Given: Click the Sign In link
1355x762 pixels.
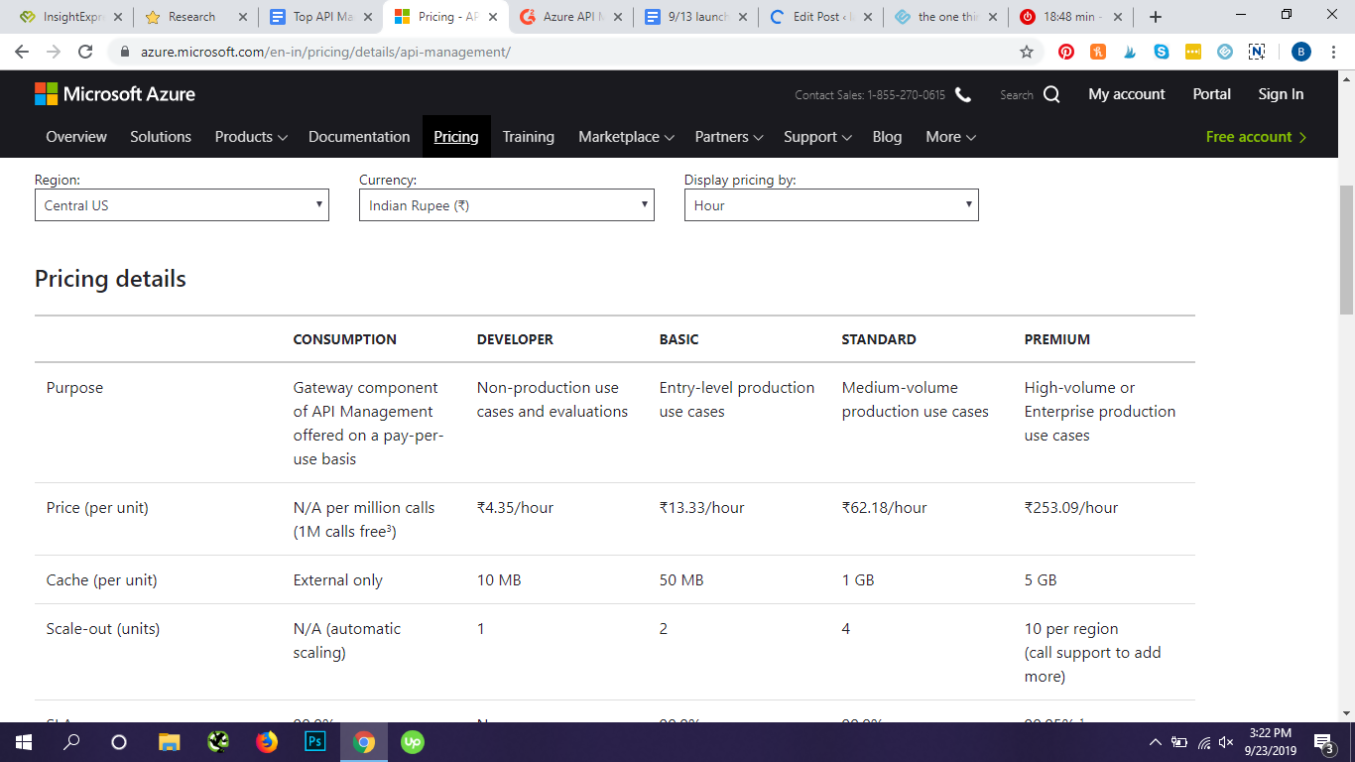Looking at the screenshot, I should pyautogui.click(x=1281, y=94).
